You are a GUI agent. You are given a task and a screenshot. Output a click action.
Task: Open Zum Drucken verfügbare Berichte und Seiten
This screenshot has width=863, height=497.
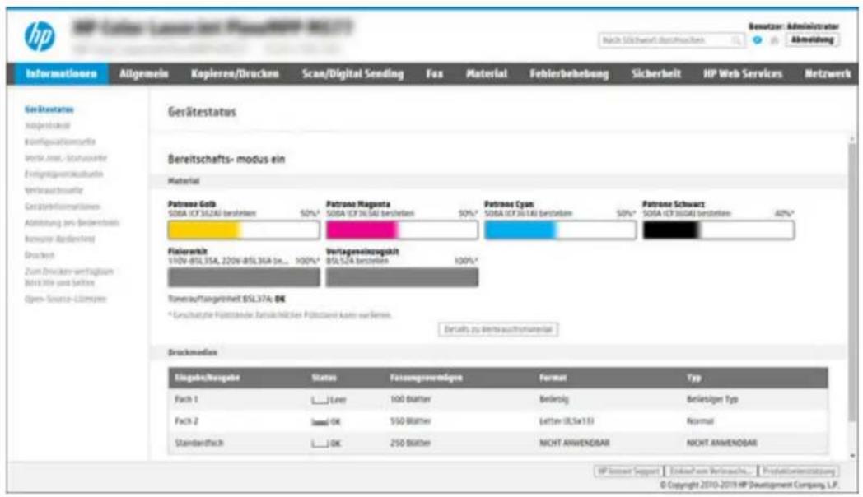[x=69, y=277]
